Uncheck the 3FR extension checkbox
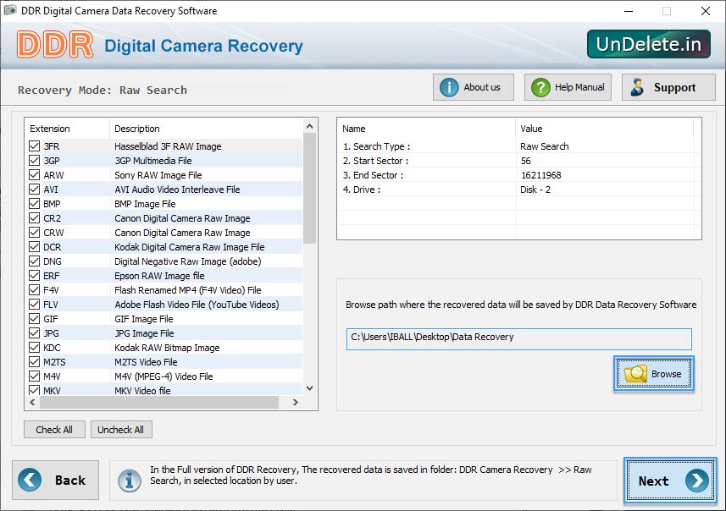The image size is (726, 511). coord(34,146)
